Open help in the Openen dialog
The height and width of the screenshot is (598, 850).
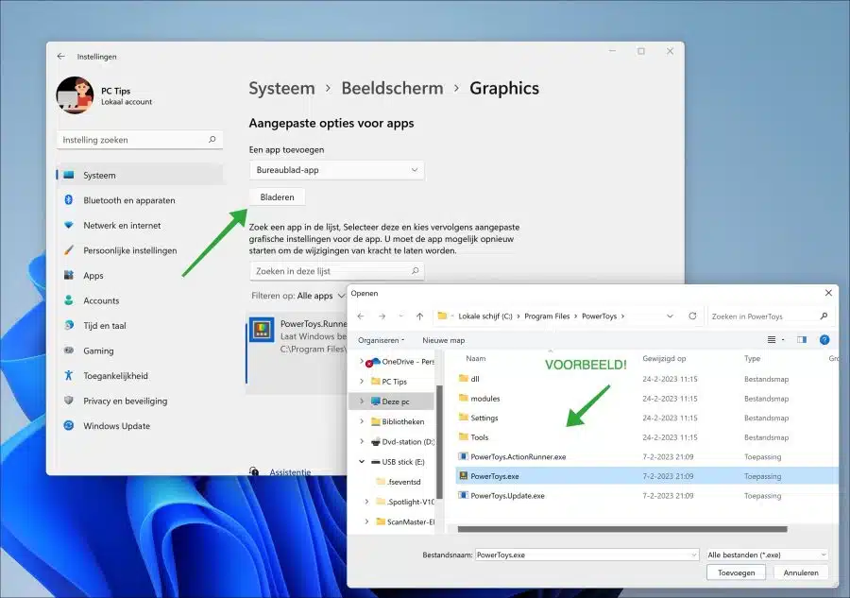824,340
